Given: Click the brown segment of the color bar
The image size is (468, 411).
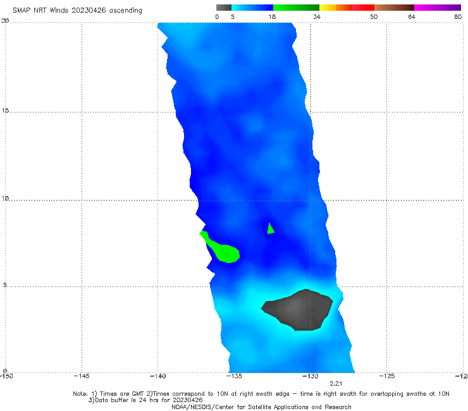Looking at the screenshot, I should coord(394,8).
